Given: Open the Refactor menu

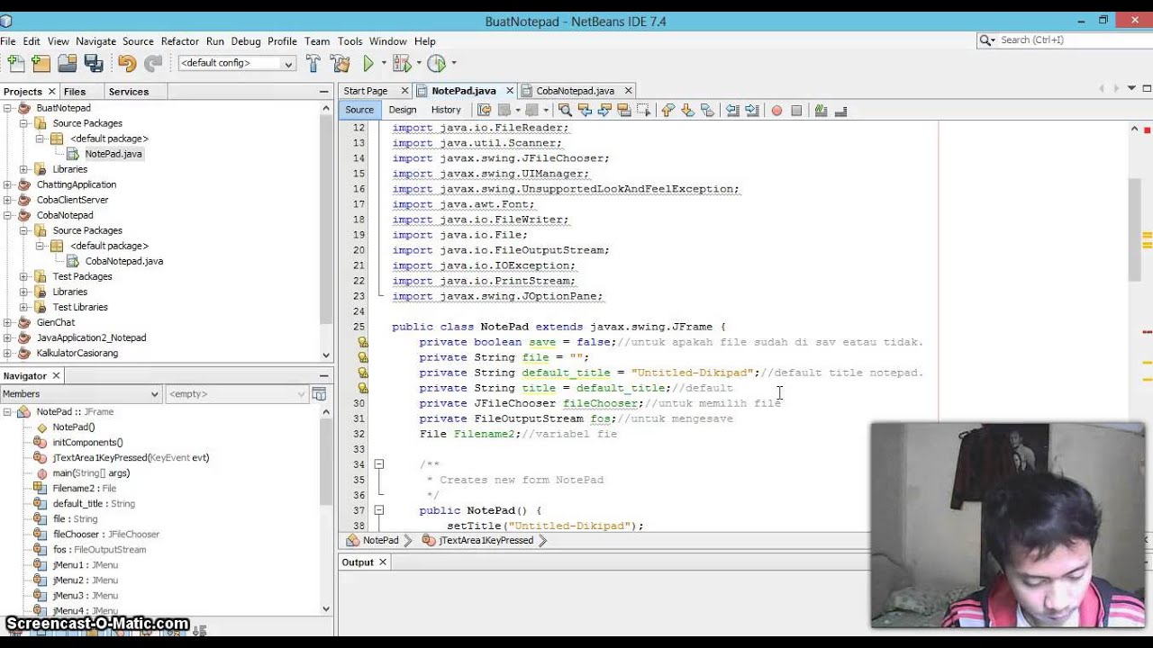Looking at the screenshot, I should click(x=180, y=41).
